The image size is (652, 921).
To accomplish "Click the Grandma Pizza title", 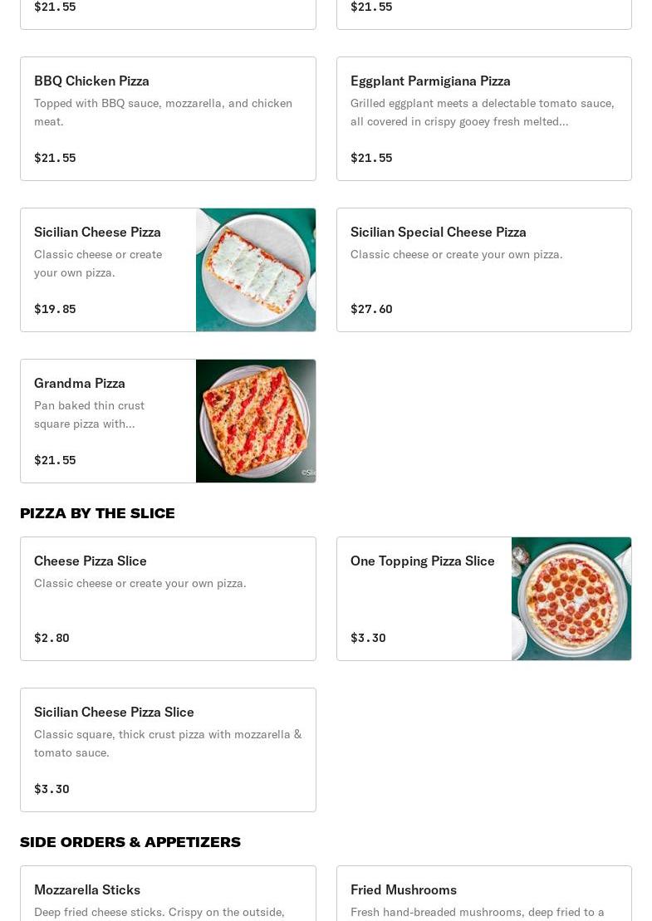I will (79, 383).
